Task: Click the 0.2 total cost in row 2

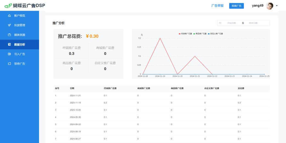Action: click(x=239, y=103)
